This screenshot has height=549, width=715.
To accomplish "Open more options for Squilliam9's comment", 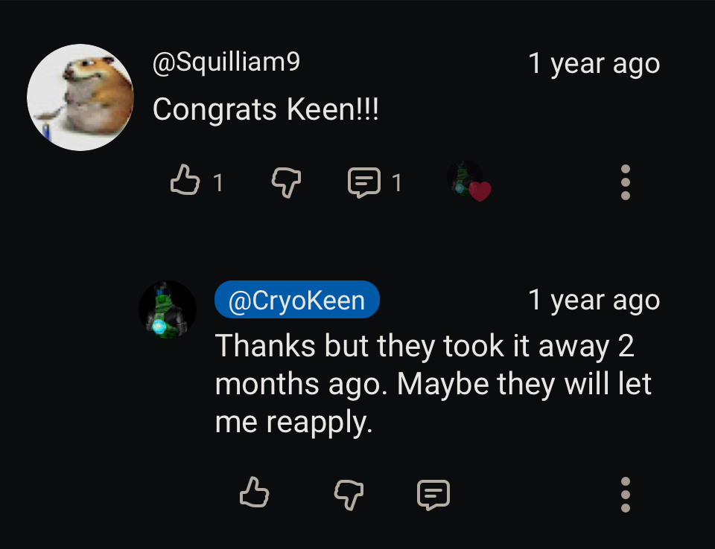I will [626, 182].
